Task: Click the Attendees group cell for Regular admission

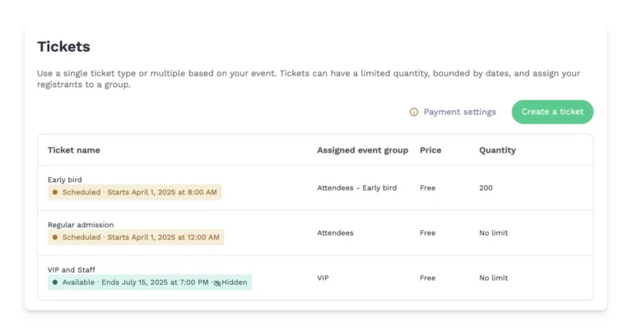Action: tap(335, 233)
